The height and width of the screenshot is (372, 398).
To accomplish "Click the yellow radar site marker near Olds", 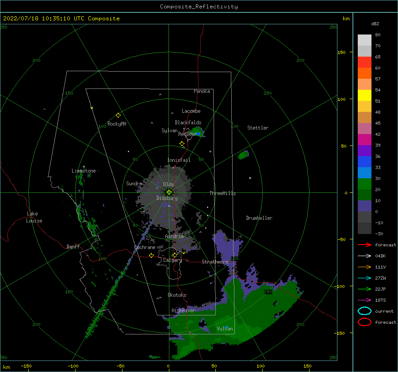I will pos(169,192).
